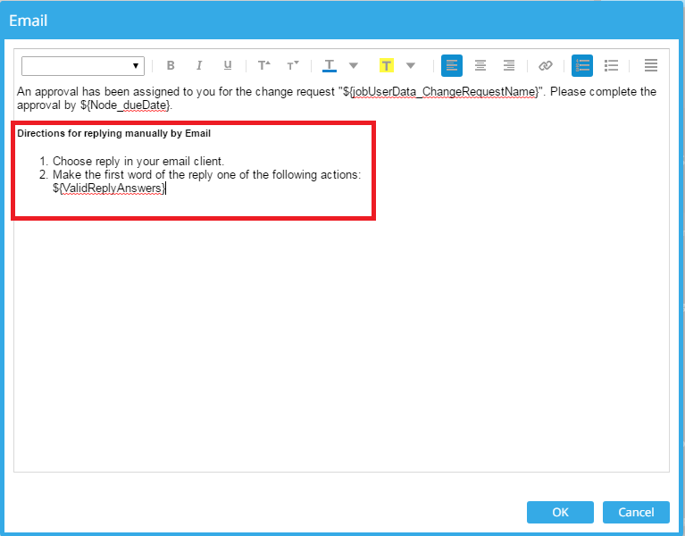This screenshot has width=685, height=536.
Task: Toggle underline formatting
Action: (x=228, y=65)
